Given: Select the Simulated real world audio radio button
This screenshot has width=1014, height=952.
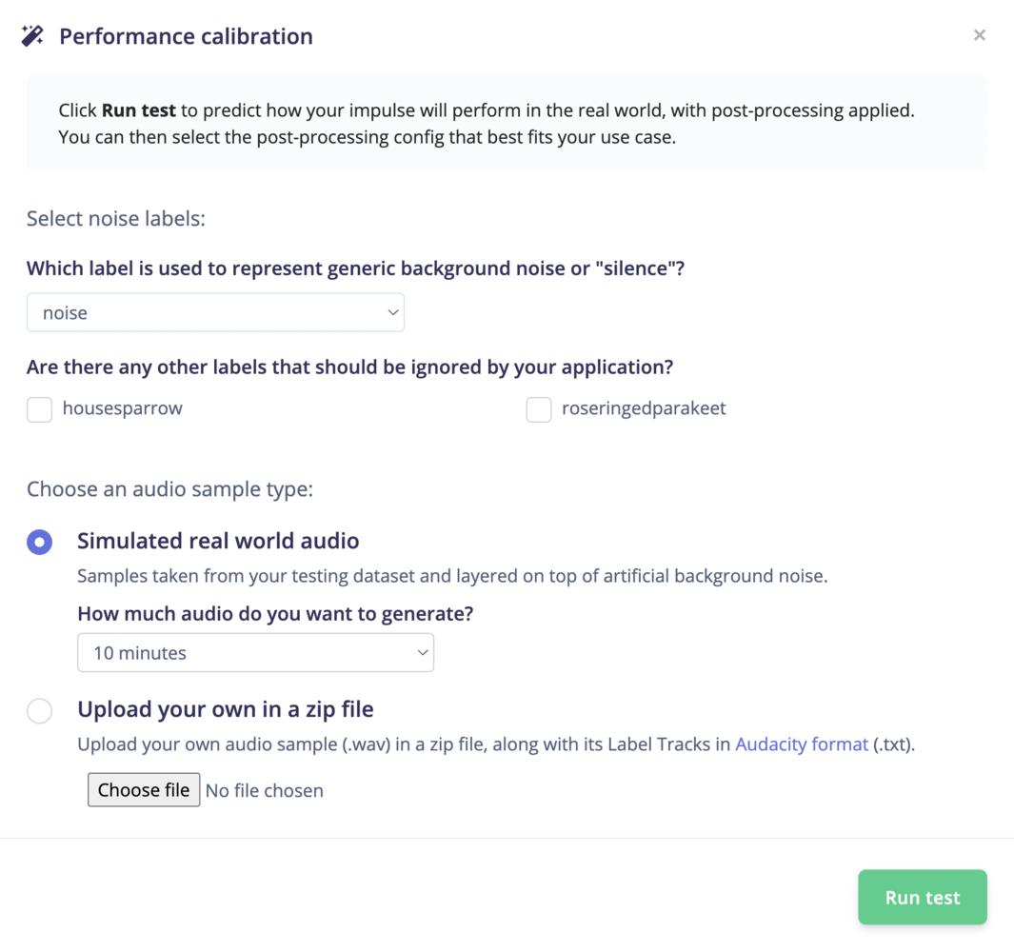Looking at the screenshot, I should coord(39,542).
